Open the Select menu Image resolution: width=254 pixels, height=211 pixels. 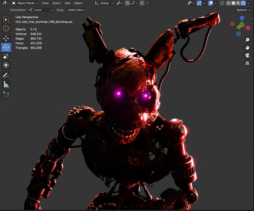click(56, 3)
